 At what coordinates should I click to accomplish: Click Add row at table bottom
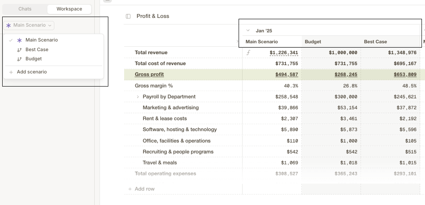pos(142,189)
